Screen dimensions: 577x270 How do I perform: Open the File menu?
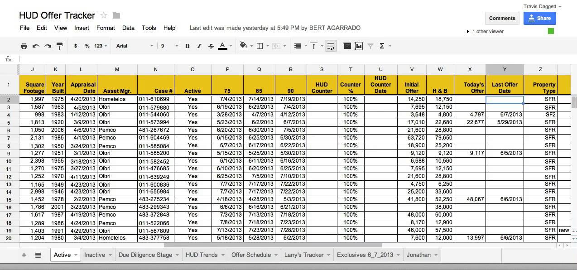[x=25, y=28]
